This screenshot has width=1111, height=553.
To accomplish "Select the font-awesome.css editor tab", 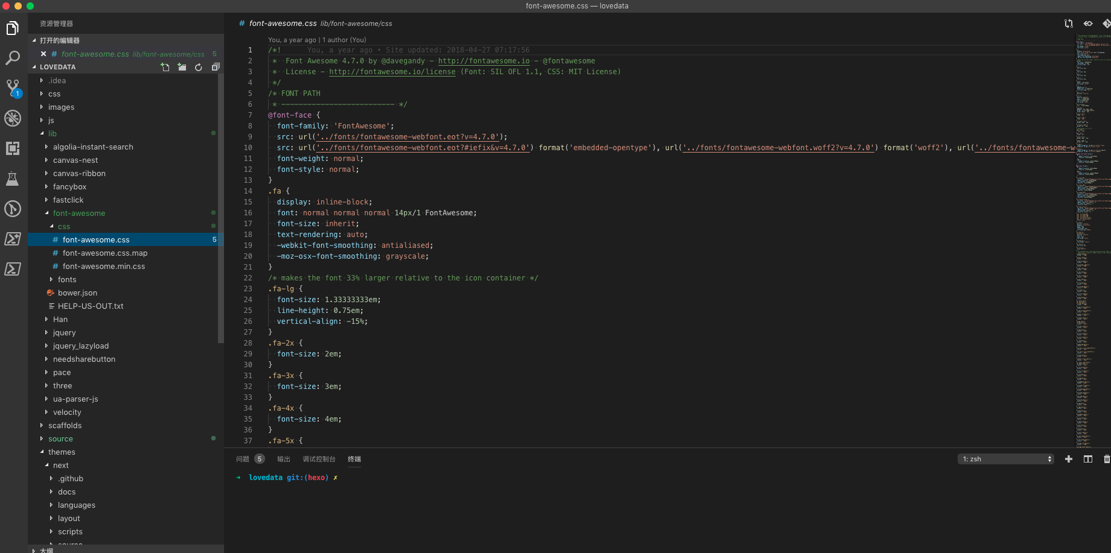I will [x=315, y=24].
